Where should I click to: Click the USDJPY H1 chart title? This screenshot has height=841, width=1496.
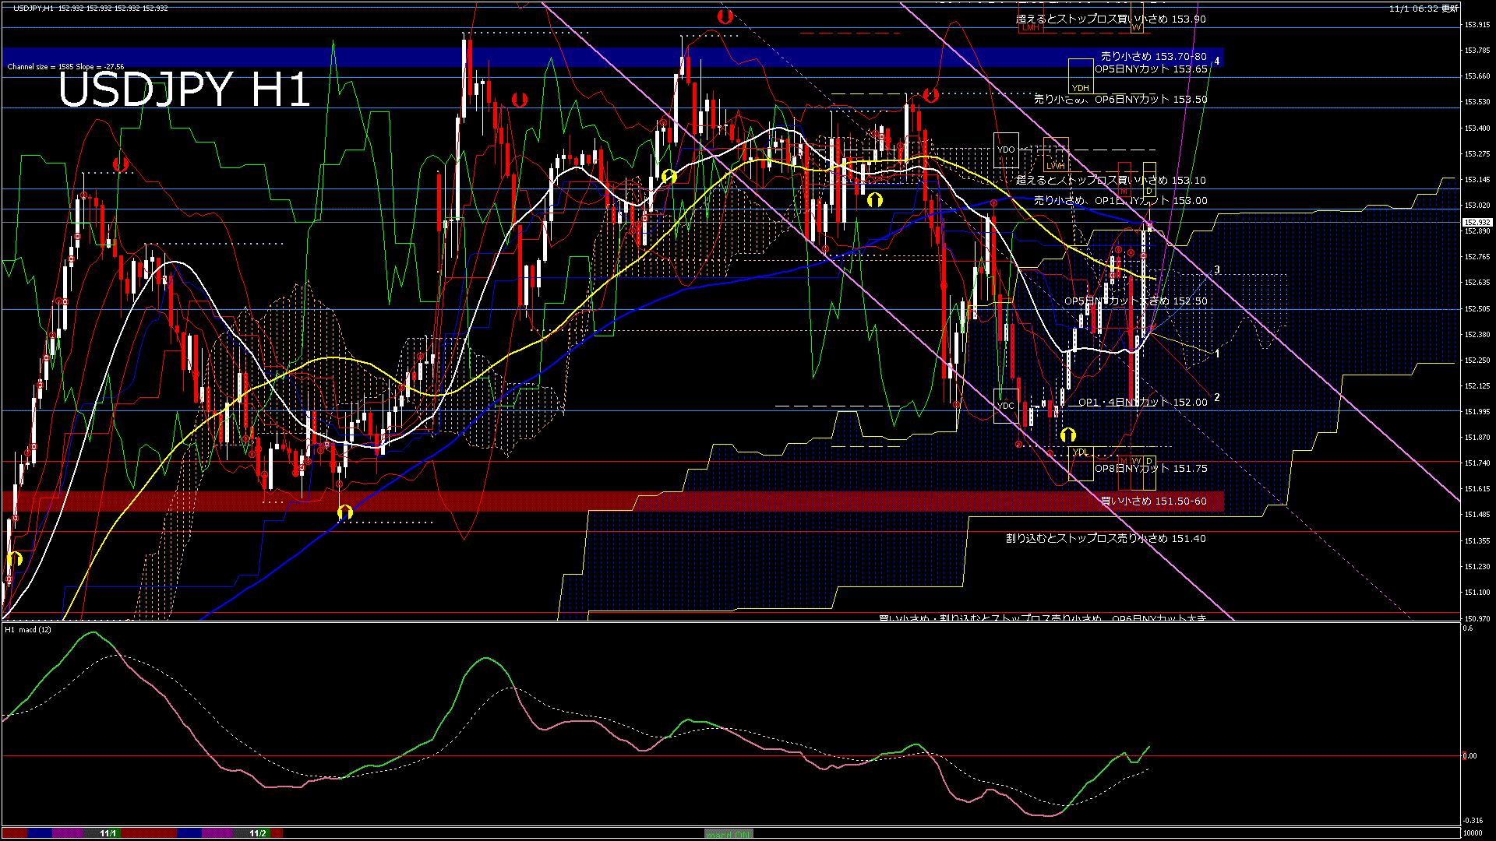pyautogui.click(x=185, y=90)
